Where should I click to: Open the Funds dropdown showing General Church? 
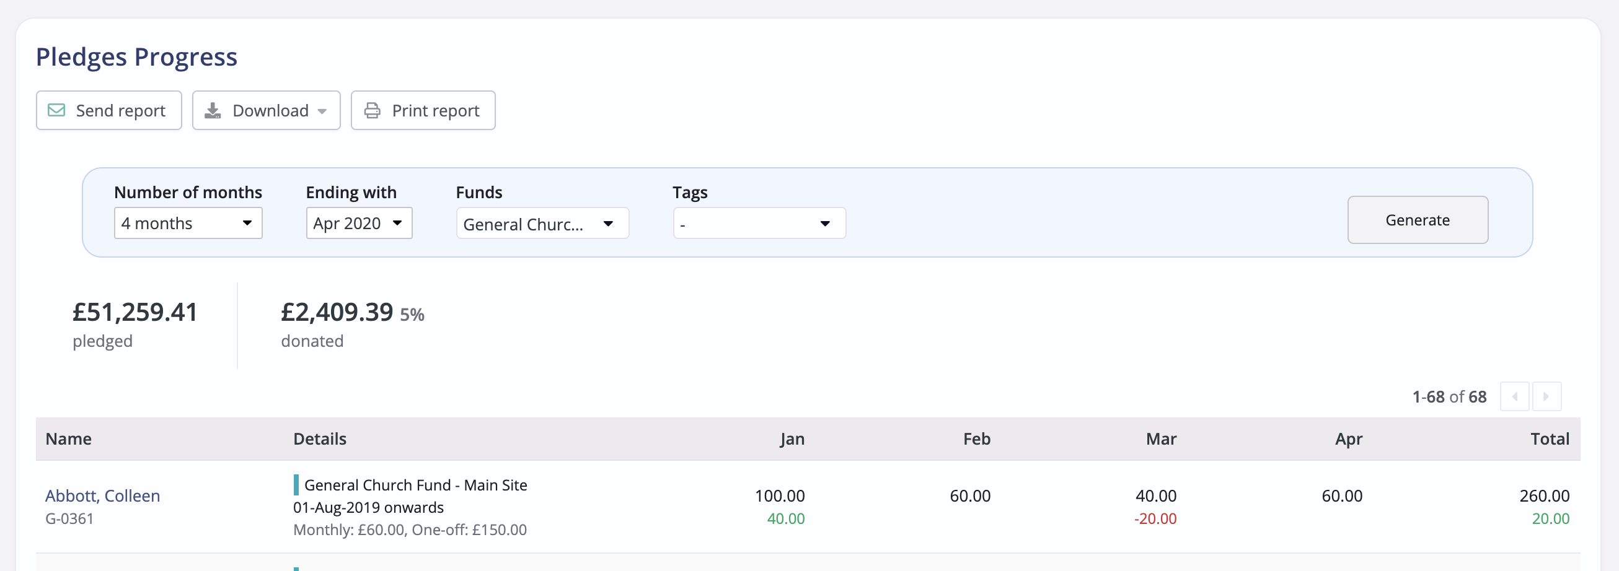click(x=542, y=222)
